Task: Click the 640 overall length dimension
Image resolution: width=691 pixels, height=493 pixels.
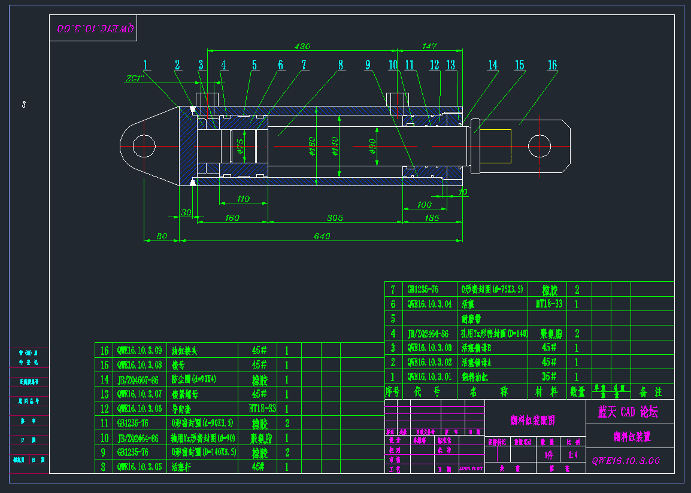Action: point(322,236)
